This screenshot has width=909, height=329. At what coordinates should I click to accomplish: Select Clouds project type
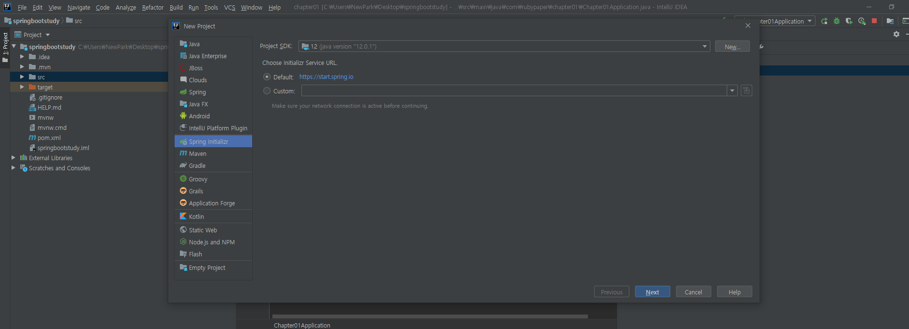pos(213,80)
